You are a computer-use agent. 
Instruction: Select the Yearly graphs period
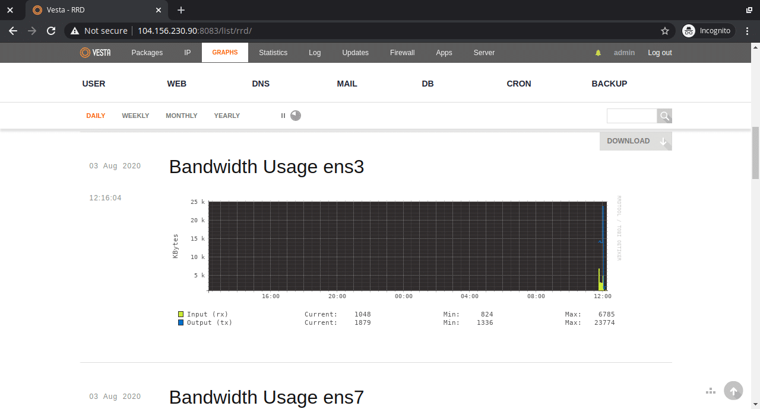[227, 116]
